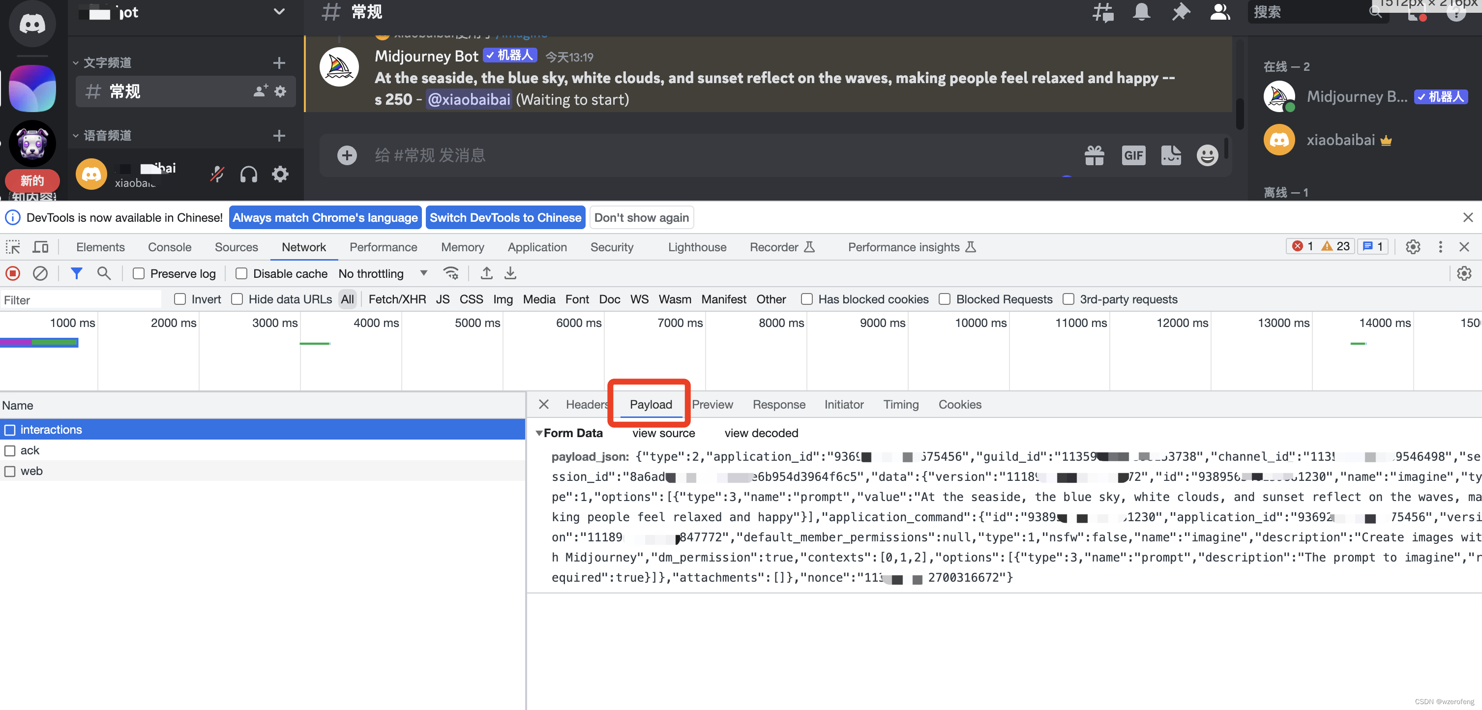
Task: Switch to the Console tab
Action: [x=170, y=247]
